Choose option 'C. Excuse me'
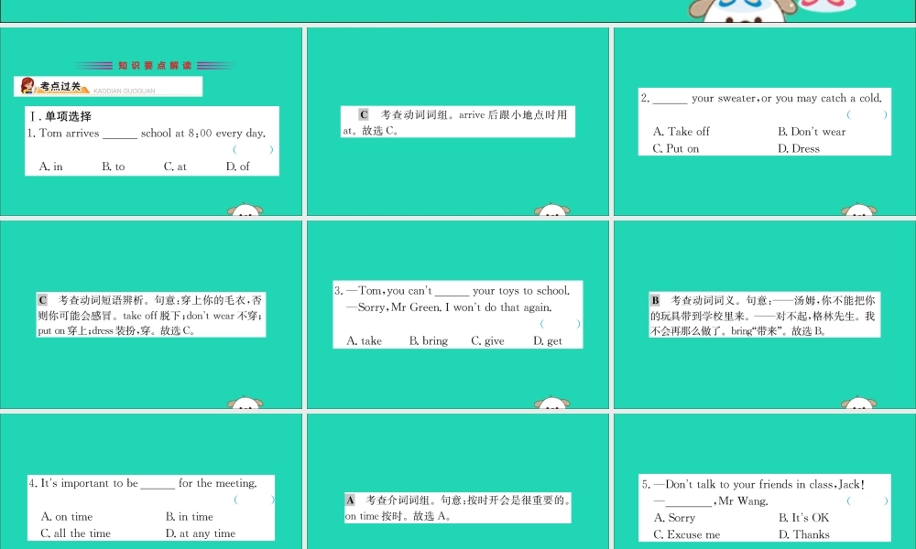Image resolution: width=916 pixels, height=549 pixels. [686, 535]
